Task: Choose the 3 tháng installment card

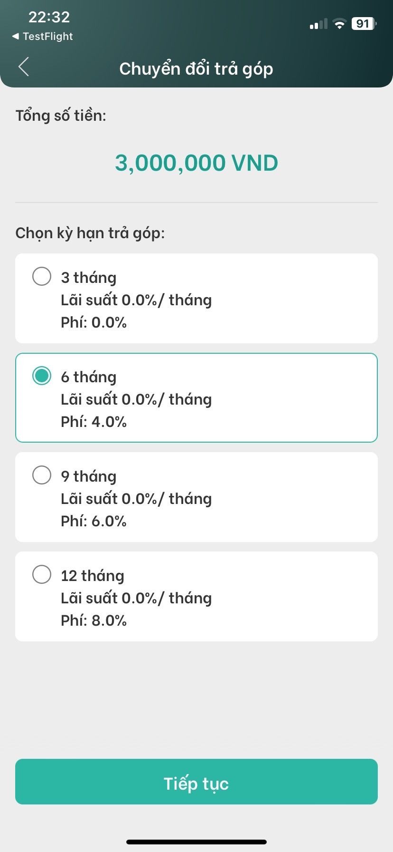Action: tap(196, 299)
